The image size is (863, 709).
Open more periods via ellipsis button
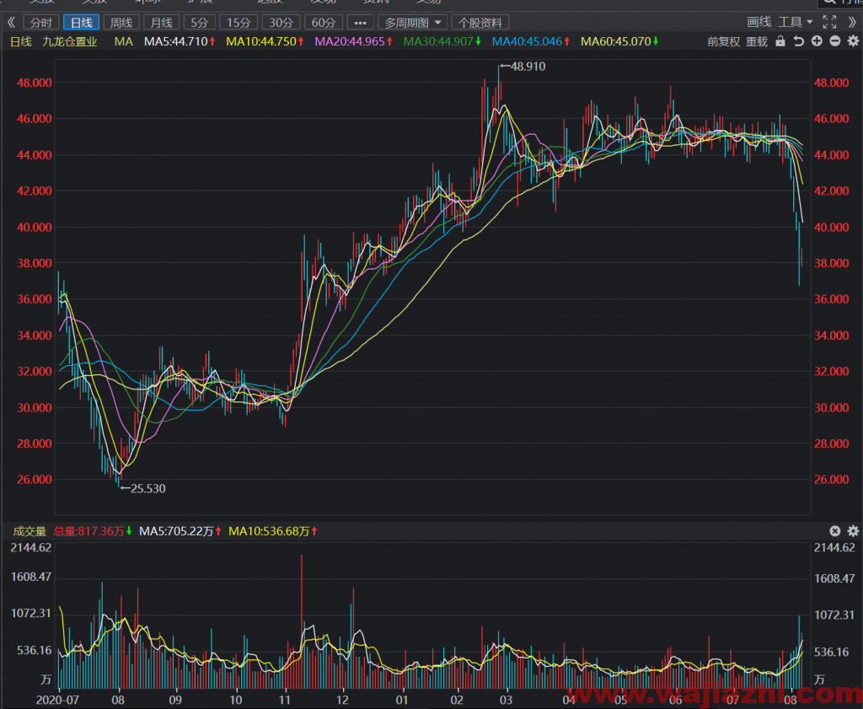pos(361,23)
